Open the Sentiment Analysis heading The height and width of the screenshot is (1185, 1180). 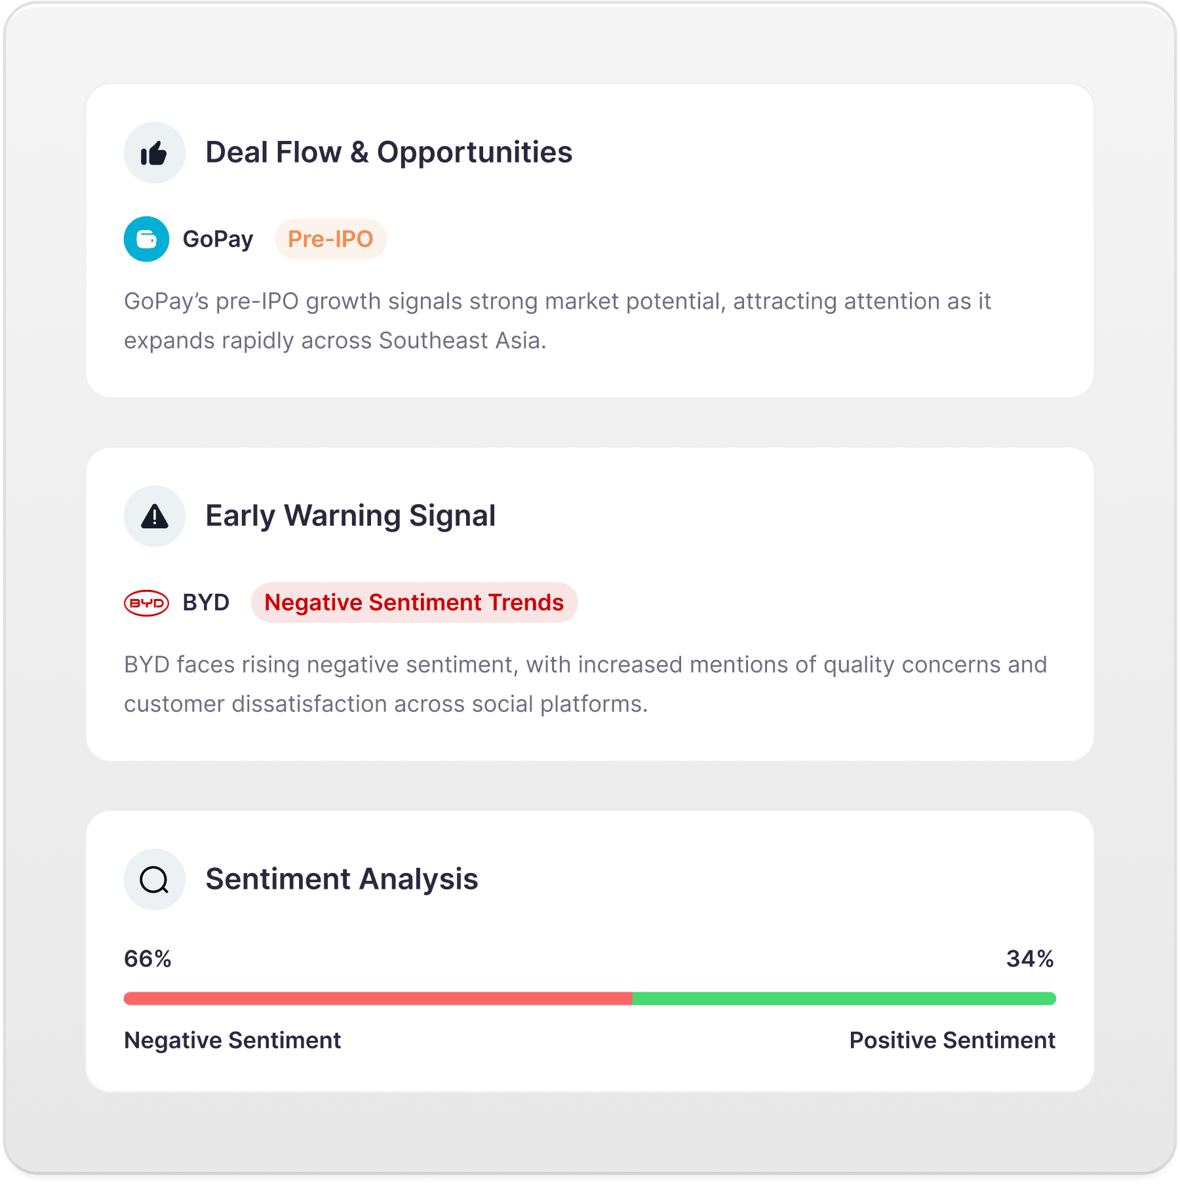click(342, 879)
